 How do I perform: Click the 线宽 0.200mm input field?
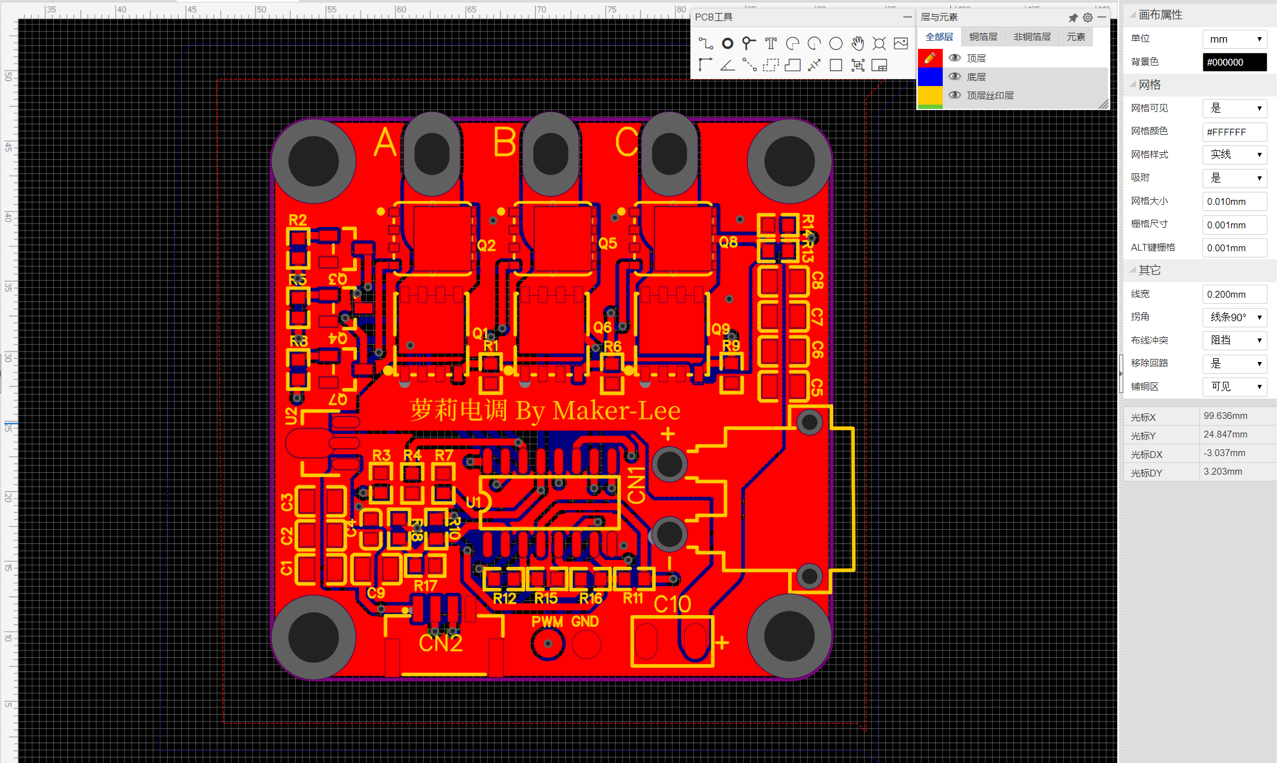(x=1234, y=295)
